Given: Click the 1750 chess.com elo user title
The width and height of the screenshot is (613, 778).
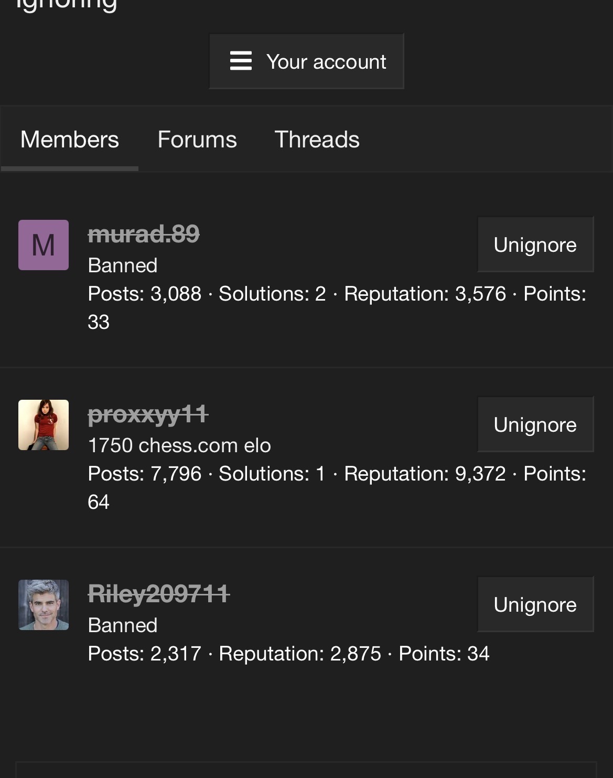Looking at the screenshot, I should (x=179, y=445).
